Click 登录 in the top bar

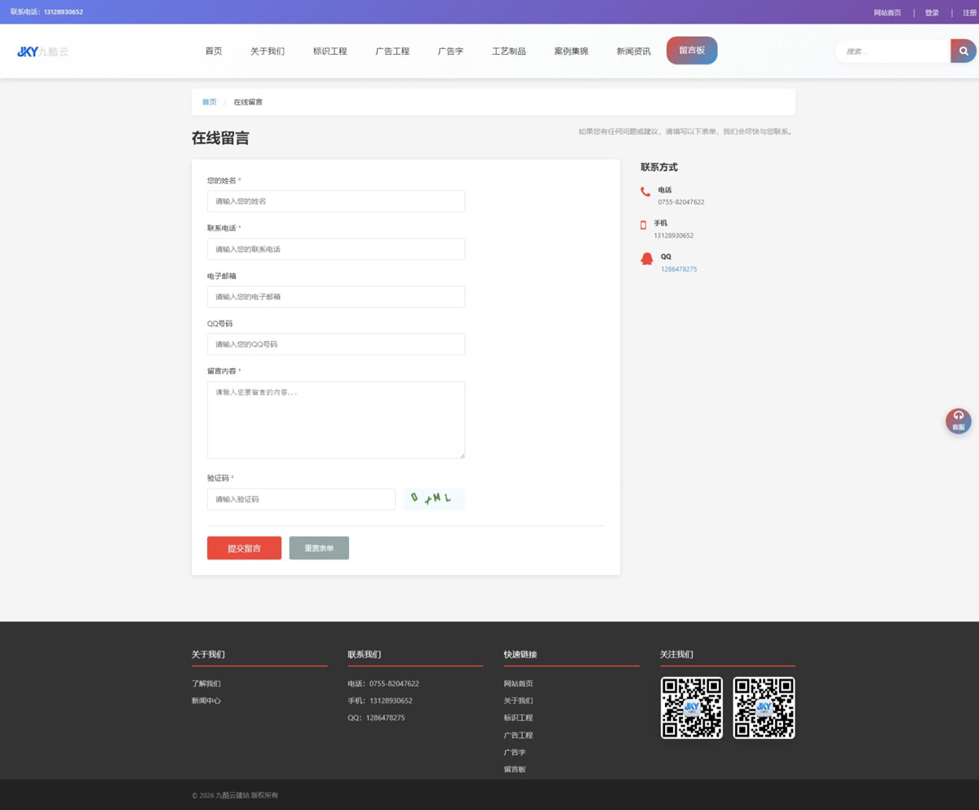click(x=930, y=12)
